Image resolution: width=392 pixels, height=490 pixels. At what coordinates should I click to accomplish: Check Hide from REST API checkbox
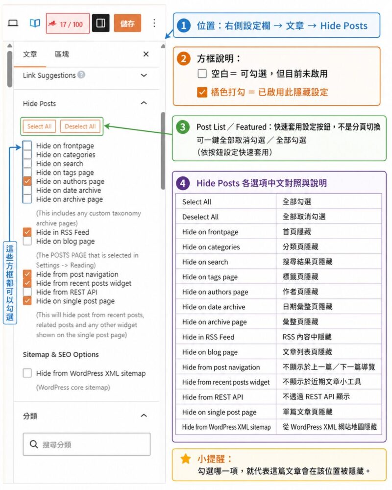(27, 292)
